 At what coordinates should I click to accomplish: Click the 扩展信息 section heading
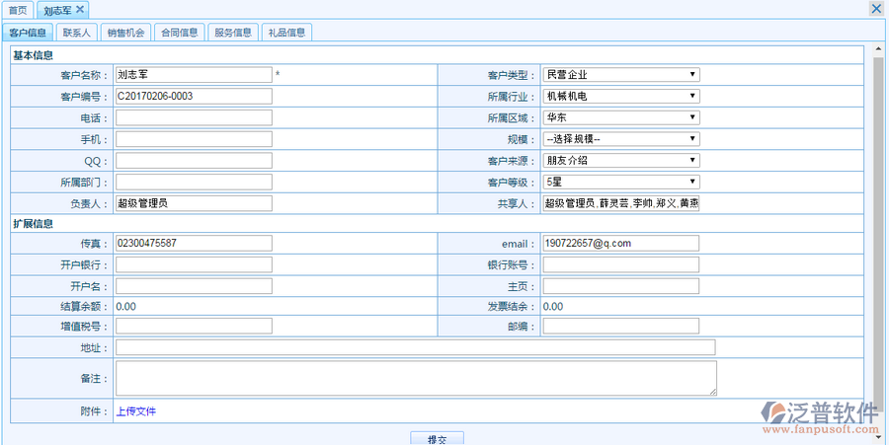(34, 224)
